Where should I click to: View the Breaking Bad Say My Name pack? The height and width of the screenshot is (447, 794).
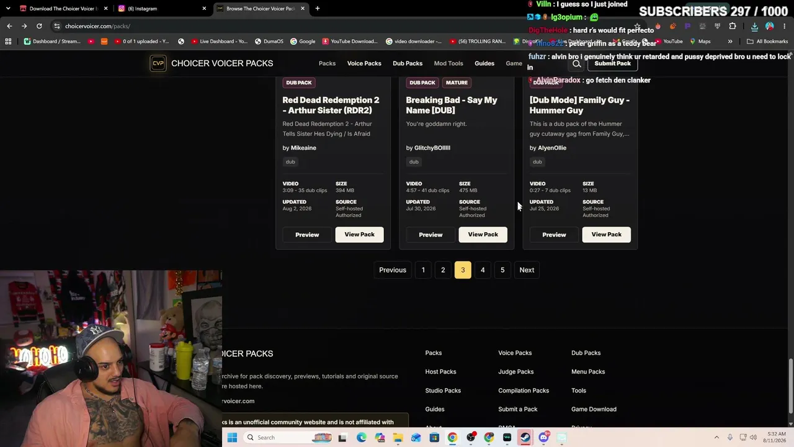(483, 235)
